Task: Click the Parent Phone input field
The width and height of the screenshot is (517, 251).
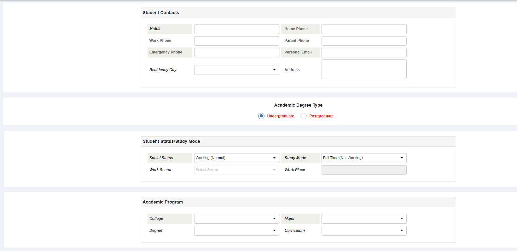Action: coord(364,41)
